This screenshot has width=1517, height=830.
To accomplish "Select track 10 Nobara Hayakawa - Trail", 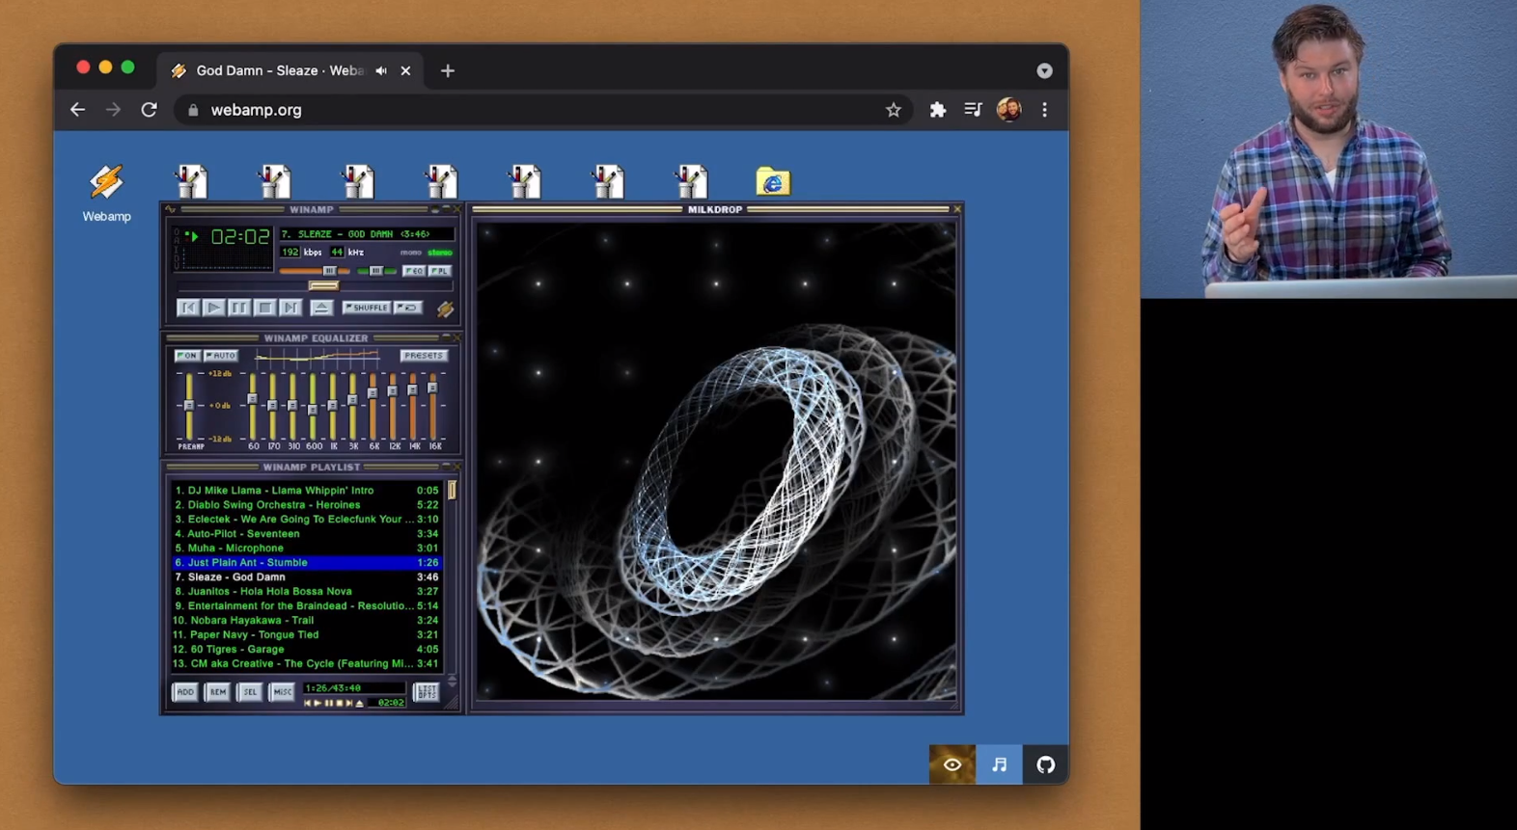I will (306, 621).
